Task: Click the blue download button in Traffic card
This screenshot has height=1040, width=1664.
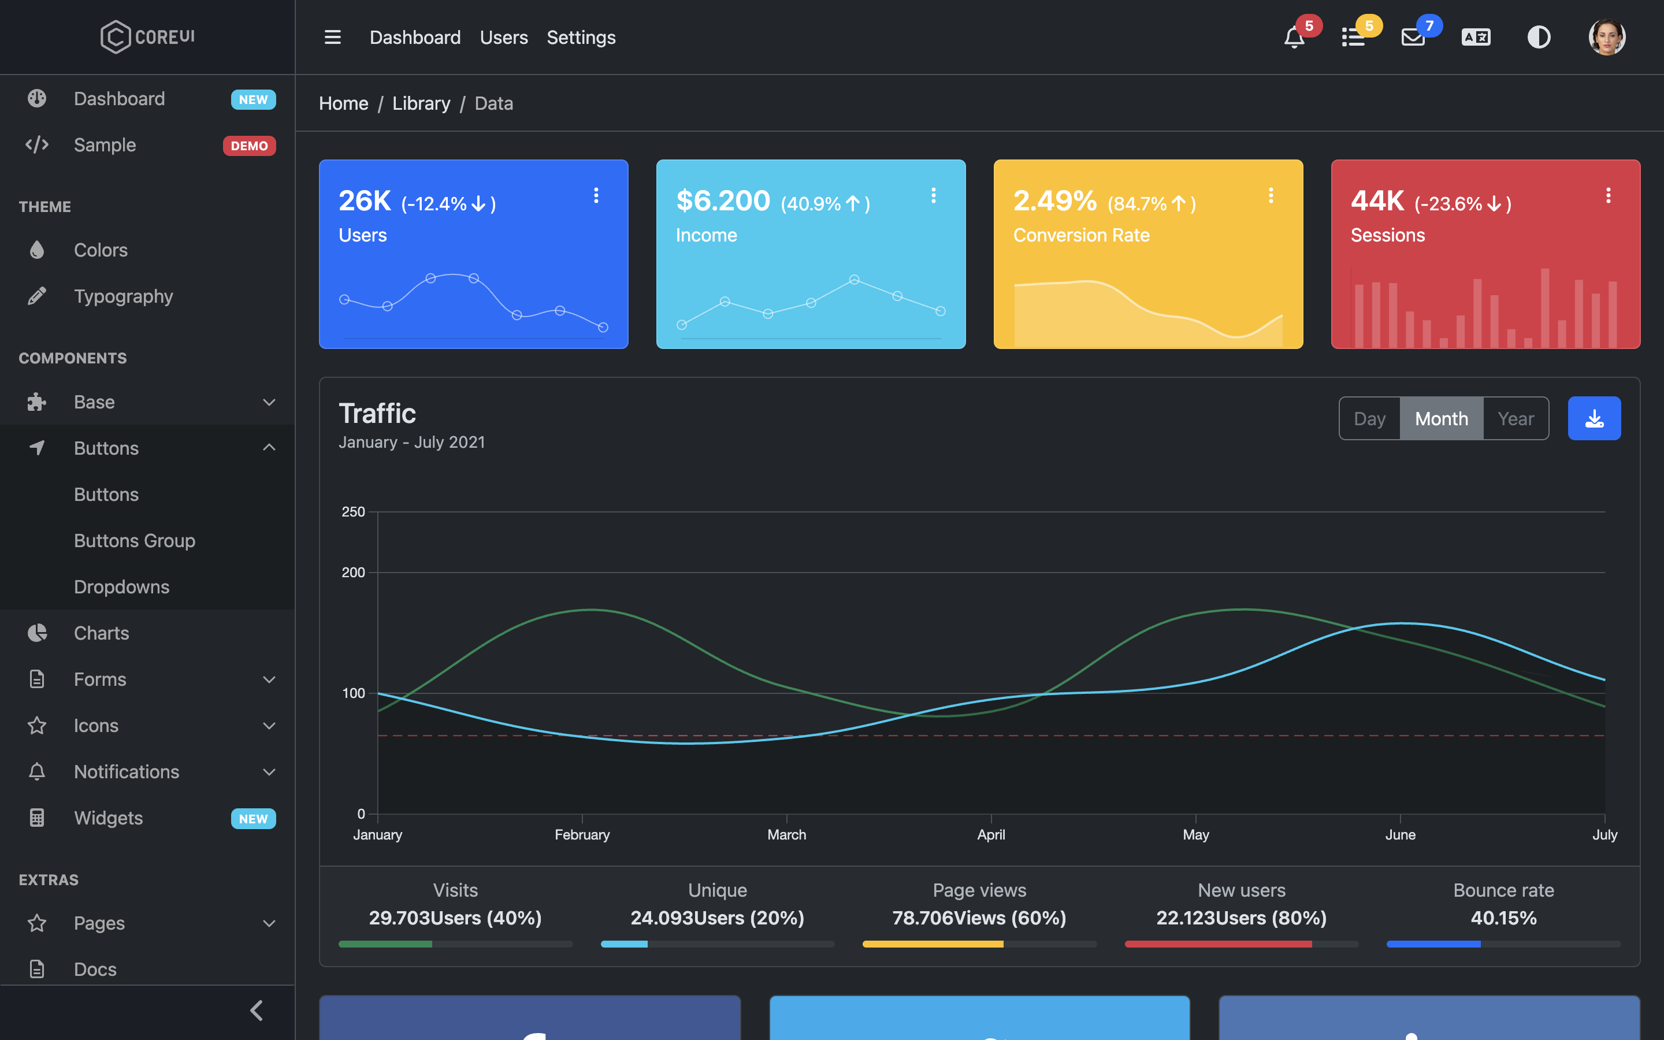Action: click(1594, 418)
